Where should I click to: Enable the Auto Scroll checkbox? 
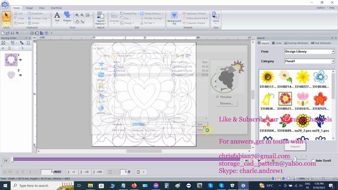[313, 160]
